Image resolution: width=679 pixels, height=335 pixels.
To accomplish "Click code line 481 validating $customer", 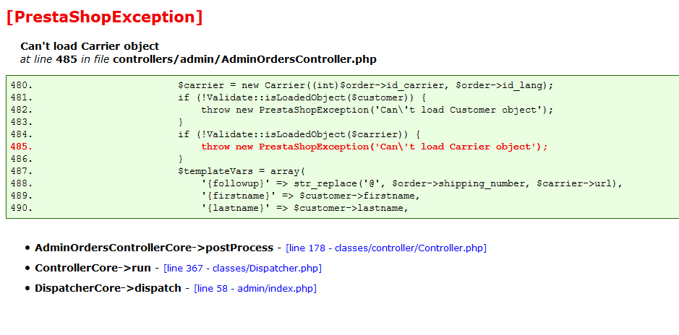I will pyautogui.click(x=302, y=97).
